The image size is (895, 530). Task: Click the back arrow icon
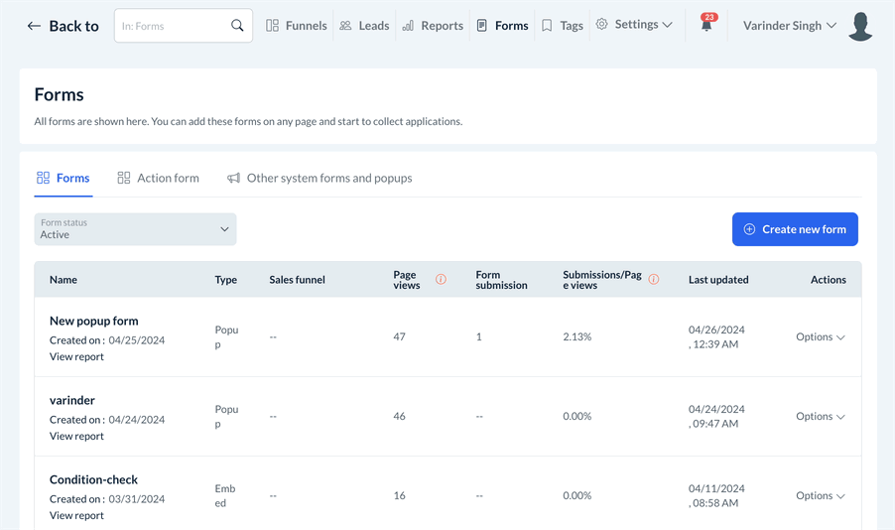(34, 26)
